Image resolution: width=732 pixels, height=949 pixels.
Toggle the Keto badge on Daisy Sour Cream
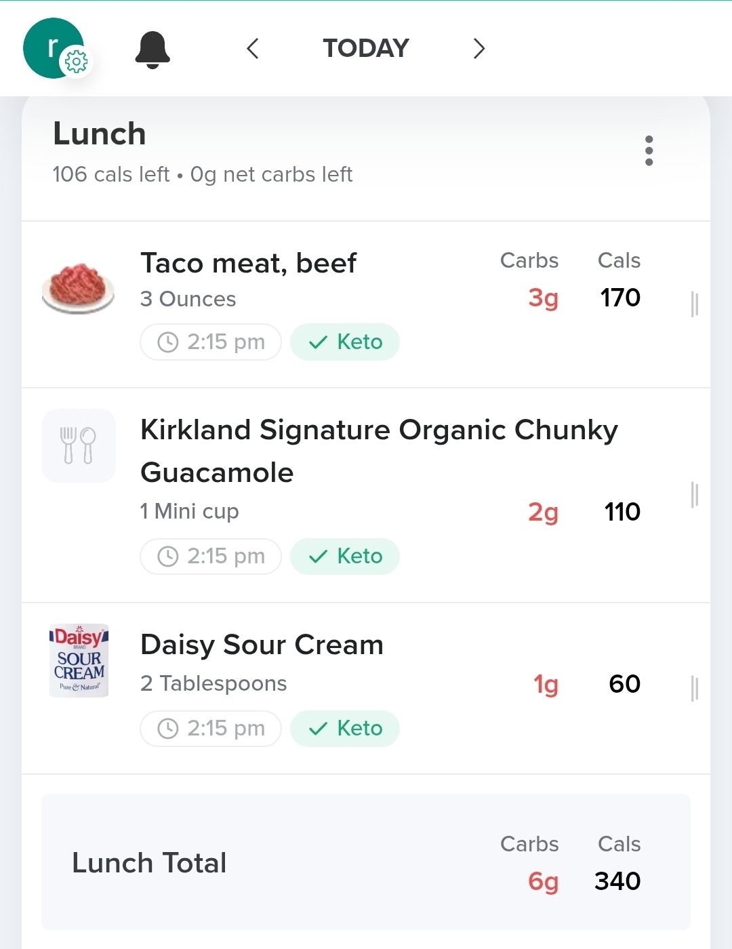(345, 728)
